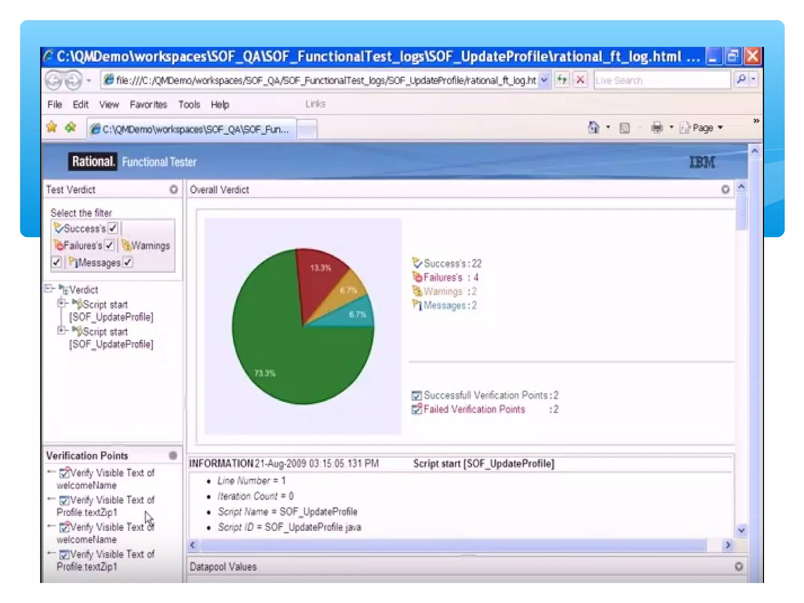Expand the first Script start tree node
Screen dimensions: 804x603
click(61, 303)
